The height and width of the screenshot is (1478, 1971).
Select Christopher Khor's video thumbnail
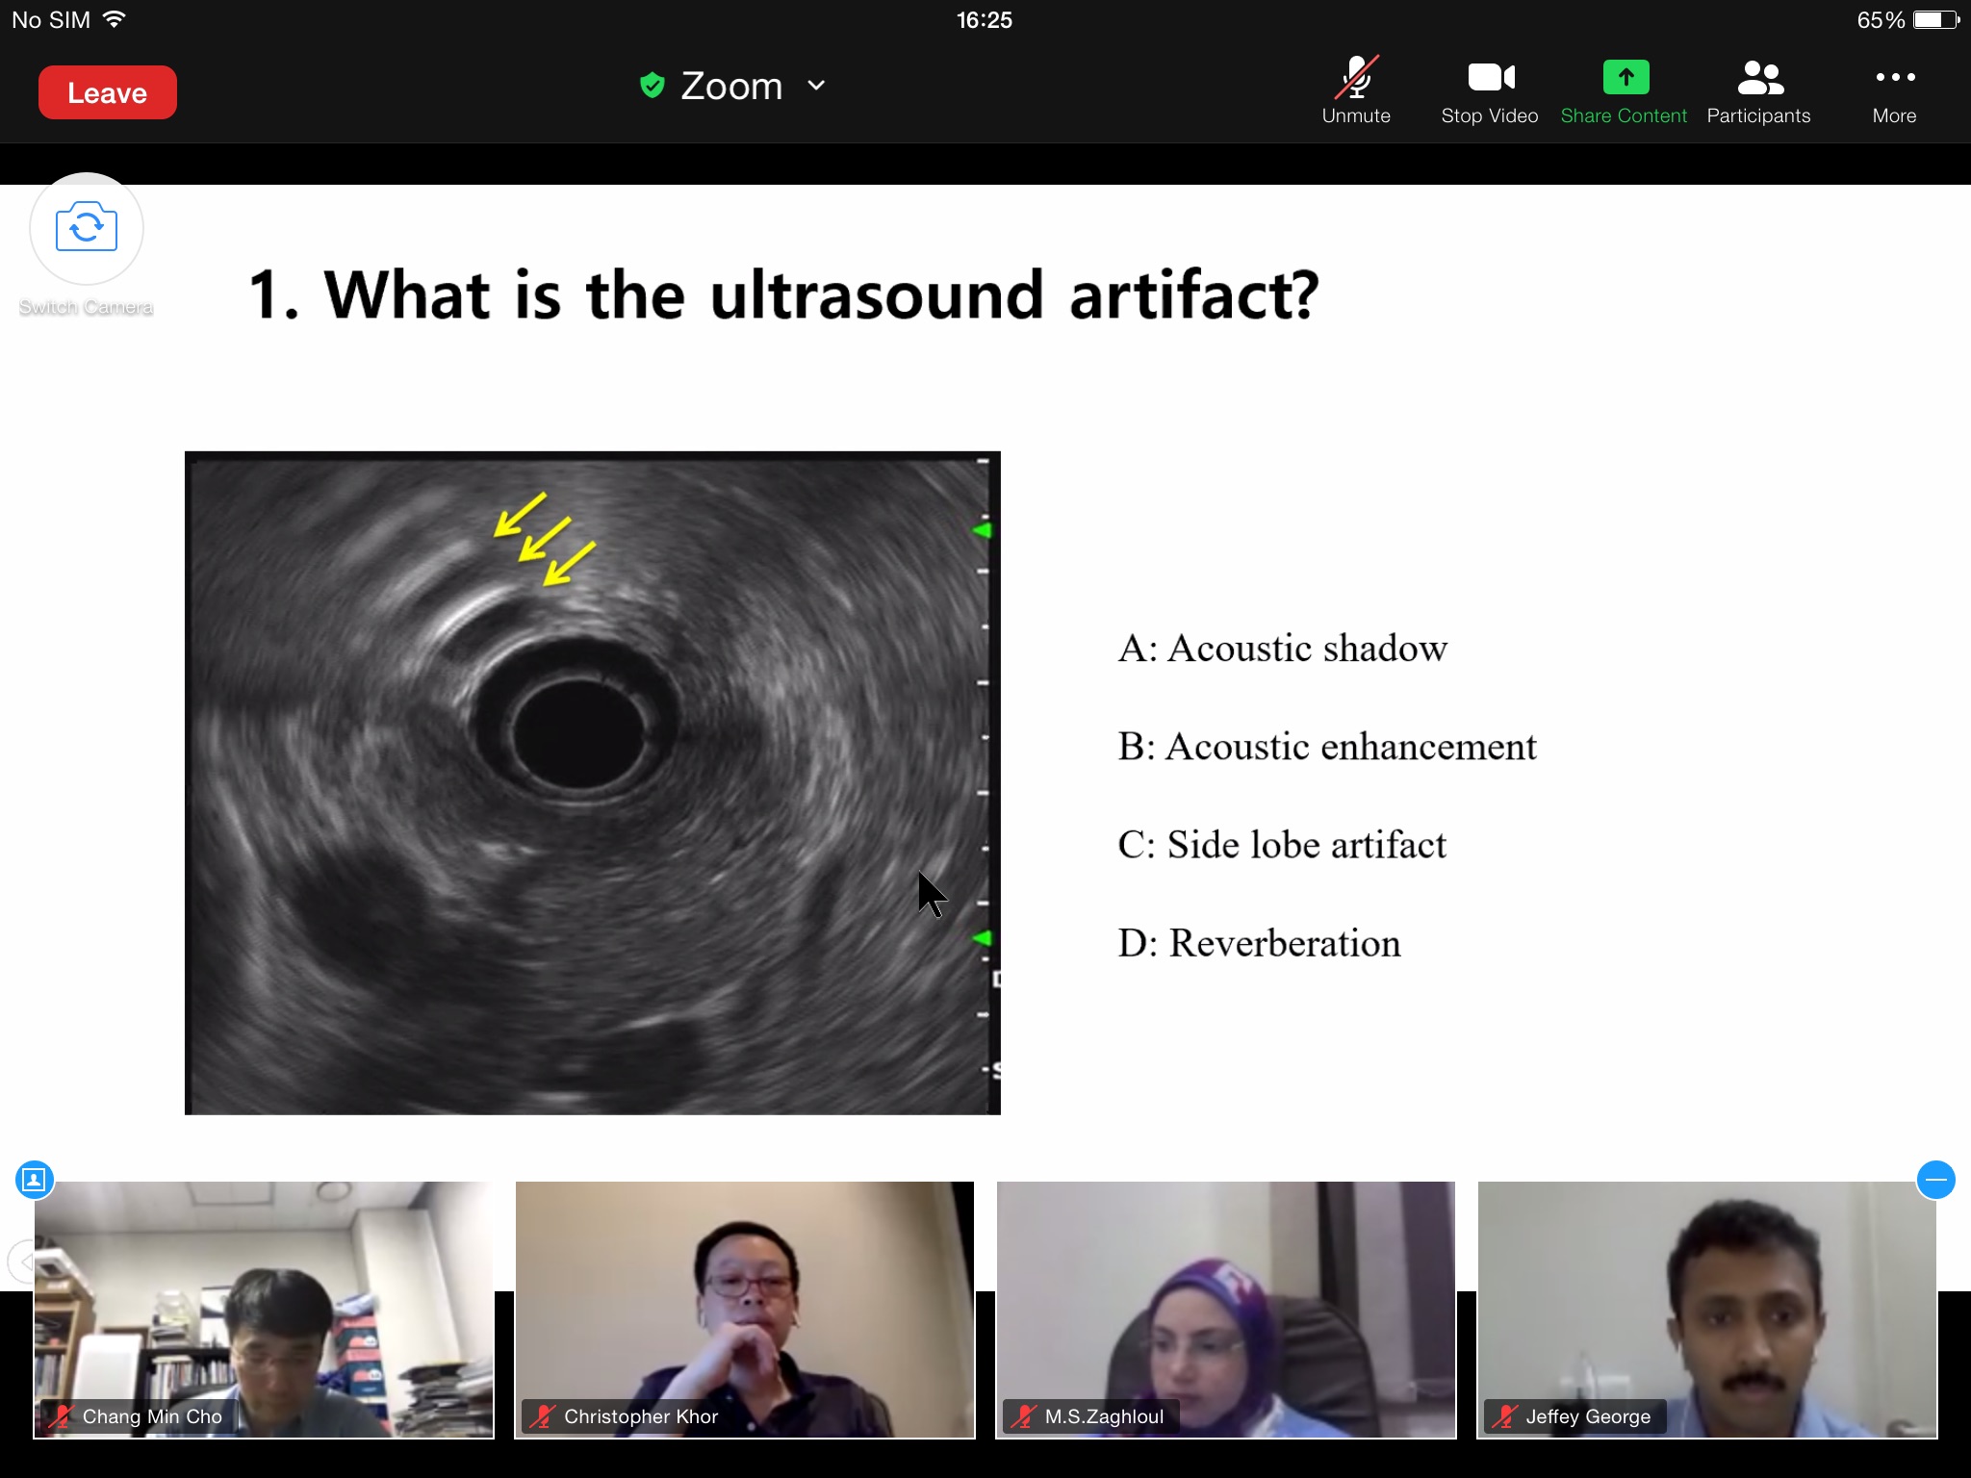(745, 1309)
